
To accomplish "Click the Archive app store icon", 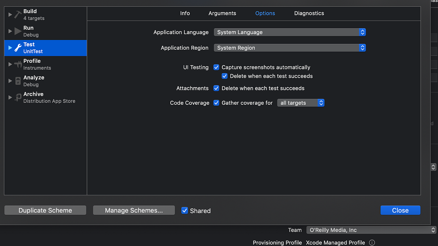I will [17, 97].
